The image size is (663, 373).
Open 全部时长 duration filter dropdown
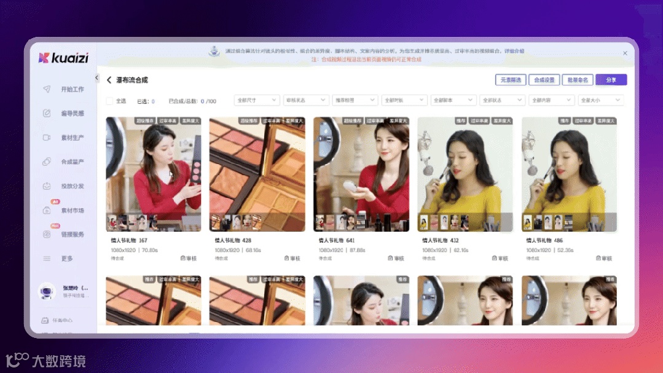pos(404,100)
